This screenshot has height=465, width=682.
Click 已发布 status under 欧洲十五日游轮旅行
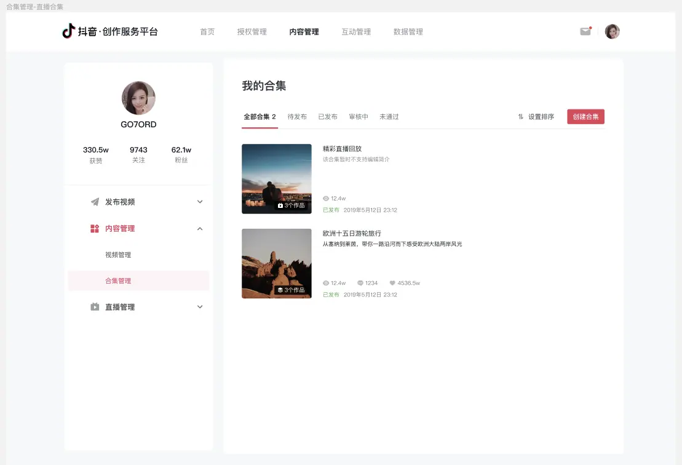(331, 295)
